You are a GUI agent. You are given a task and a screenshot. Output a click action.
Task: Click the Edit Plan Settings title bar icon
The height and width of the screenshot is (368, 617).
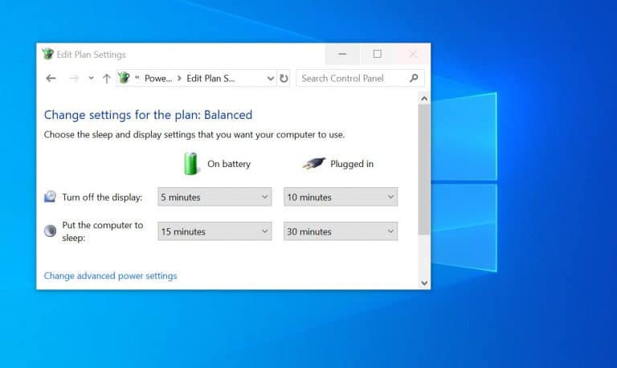[x=48, y=54]
